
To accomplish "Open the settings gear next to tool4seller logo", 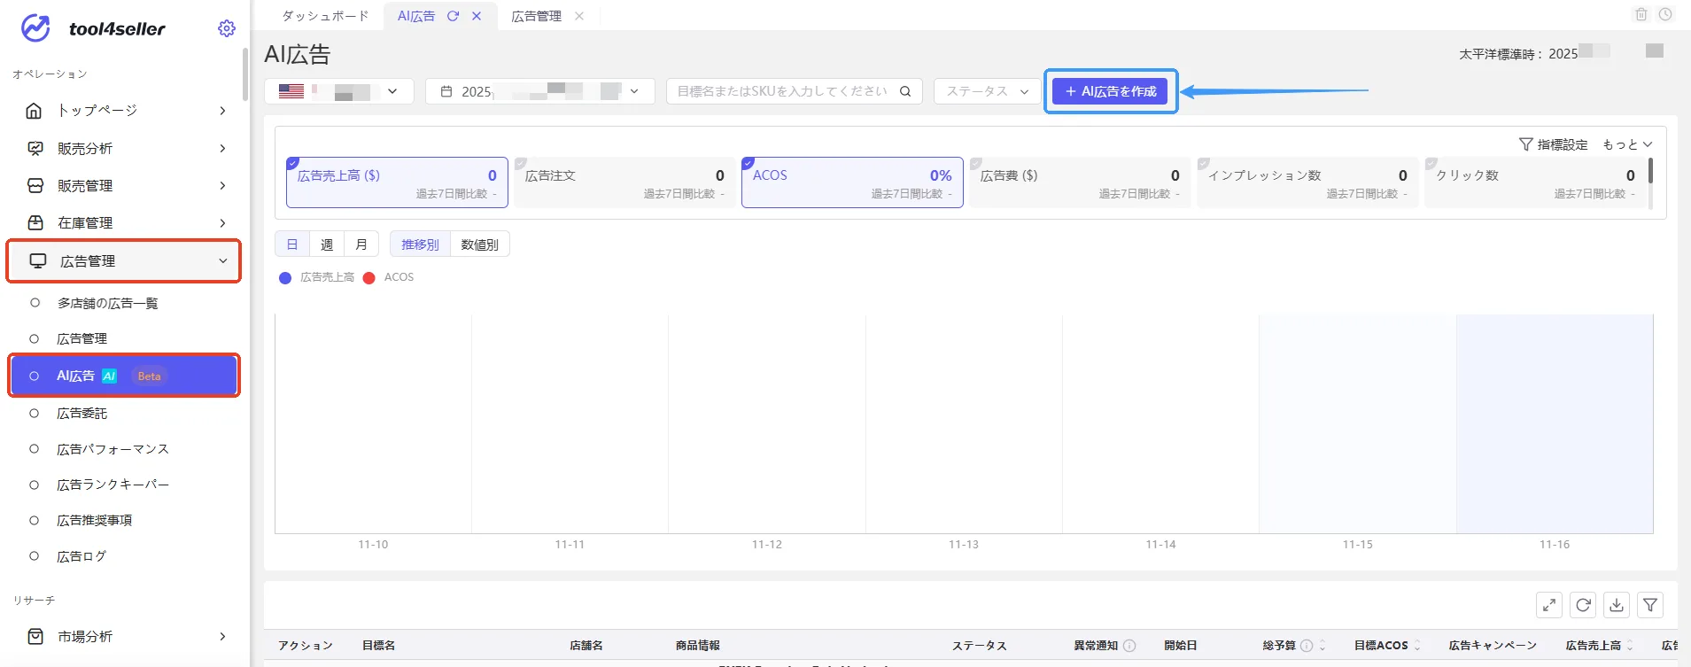I will point(227,28).
